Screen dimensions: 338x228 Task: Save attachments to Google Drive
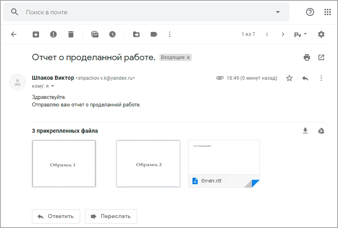[321, 131]
